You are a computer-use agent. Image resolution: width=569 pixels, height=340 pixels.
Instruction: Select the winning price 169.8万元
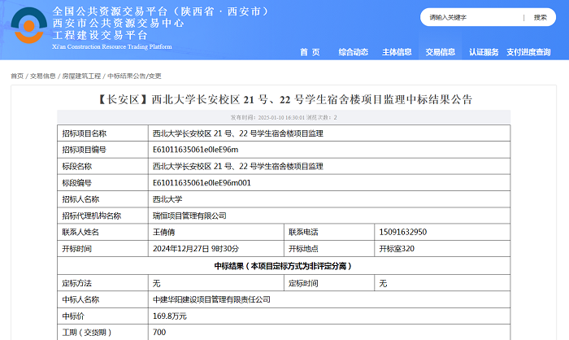click(x=169, y=316)
